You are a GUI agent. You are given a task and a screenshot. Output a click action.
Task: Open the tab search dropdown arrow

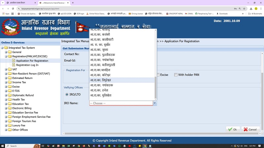click(x=3, y=3)
